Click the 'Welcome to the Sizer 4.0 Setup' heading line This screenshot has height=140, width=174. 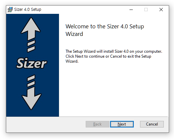tap(105, 27)
